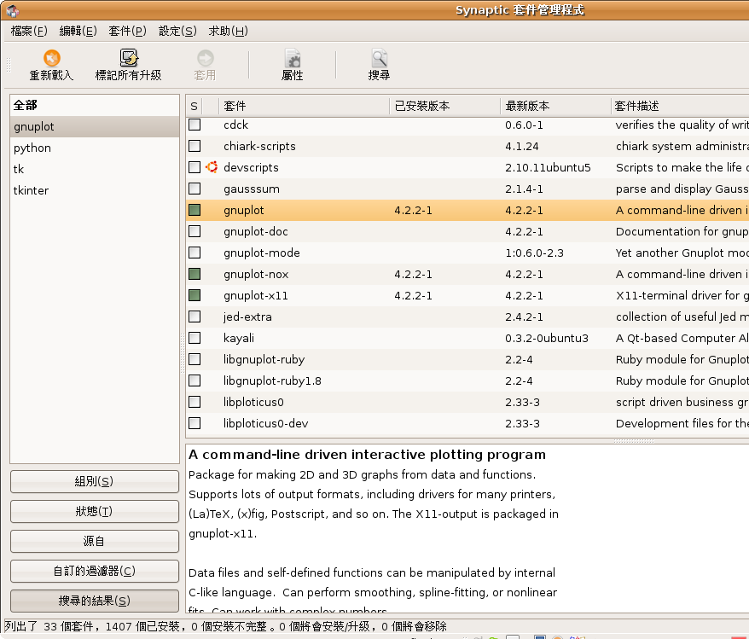749x639 pixels.
Task: Sort by the 套件 package column header
Action: click(304, 106)
